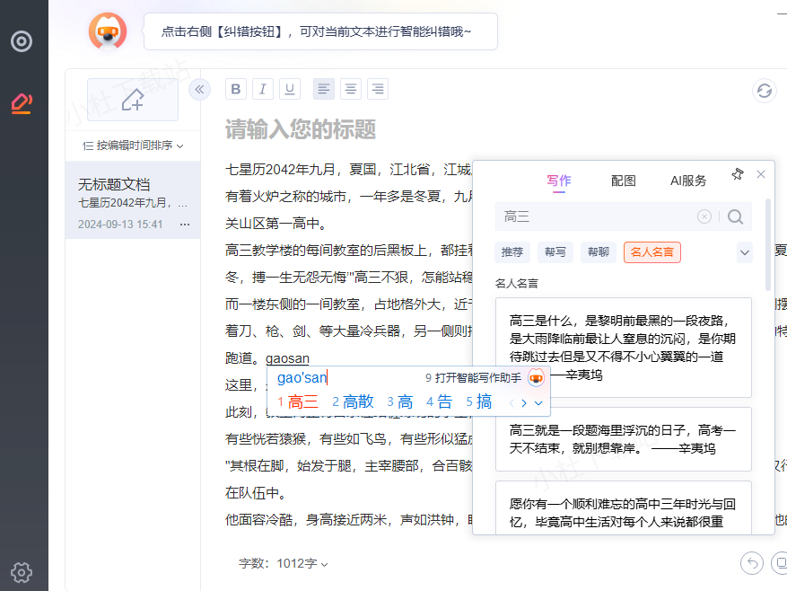The width and height of the screenshot is (787, 591).
Task: Clear the search field text
Action: pos(704,216)
